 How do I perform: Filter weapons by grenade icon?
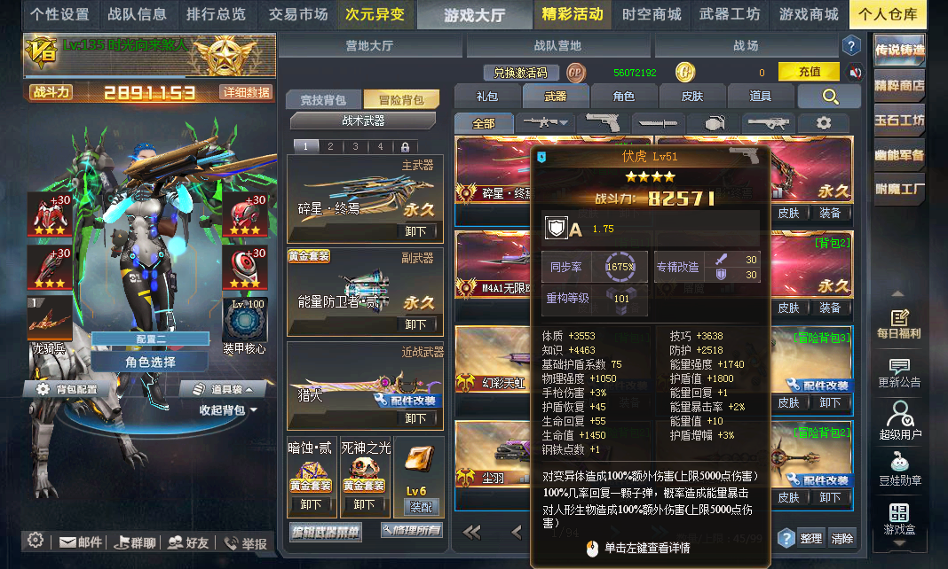coord(715,123)
